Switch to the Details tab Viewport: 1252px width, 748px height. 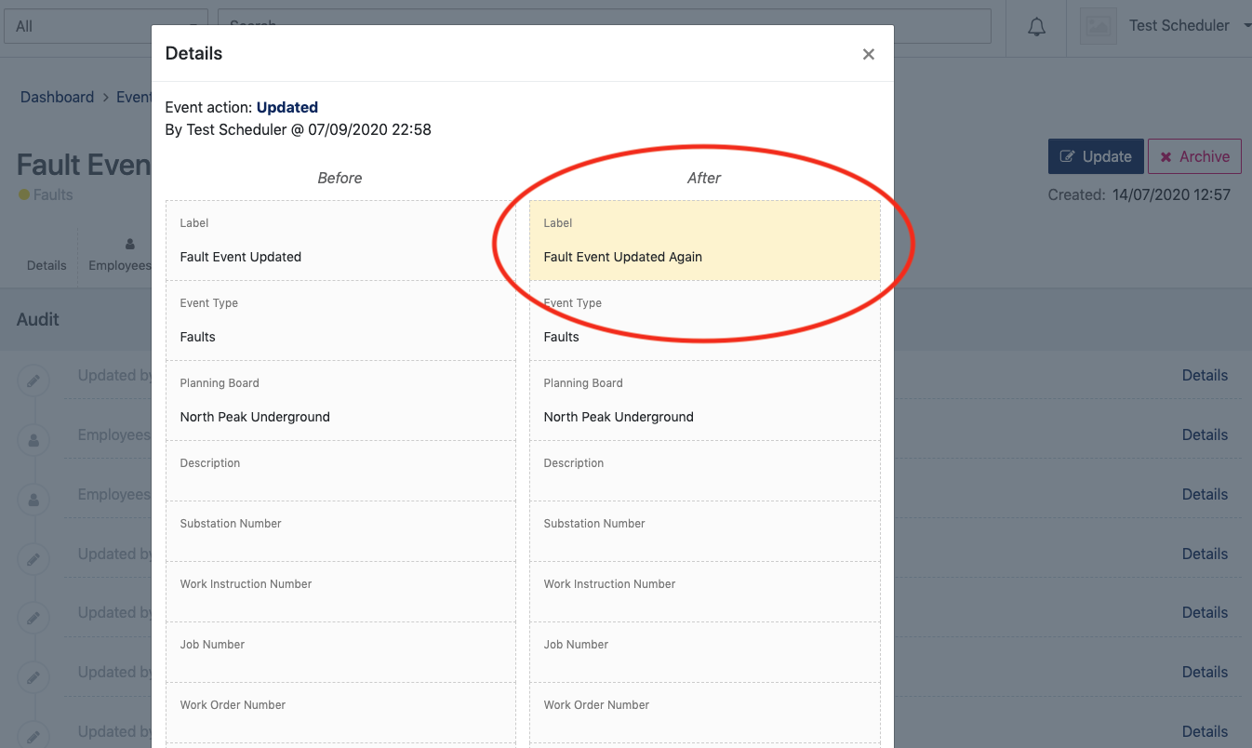47,265
